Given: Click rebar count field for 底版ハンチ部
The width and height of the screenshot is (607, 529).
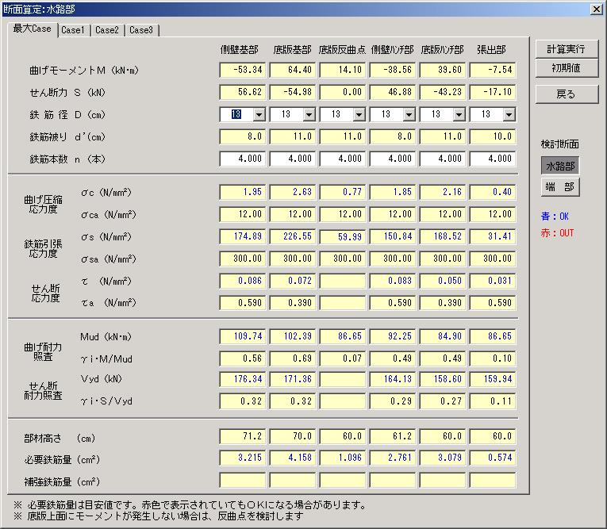Looking at the screenshot, I should pyautogui.click(x=443, y=159).
